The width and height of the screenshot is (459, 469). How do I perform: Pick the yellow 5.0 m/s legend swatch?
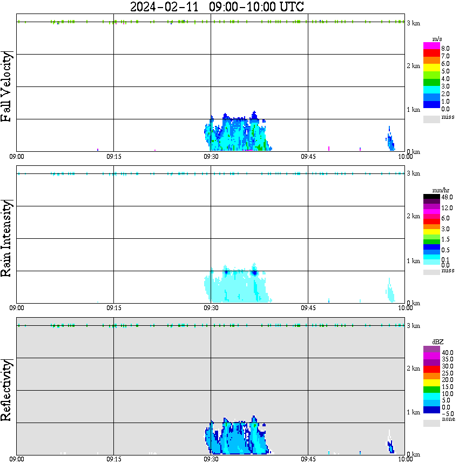[431, 68]
